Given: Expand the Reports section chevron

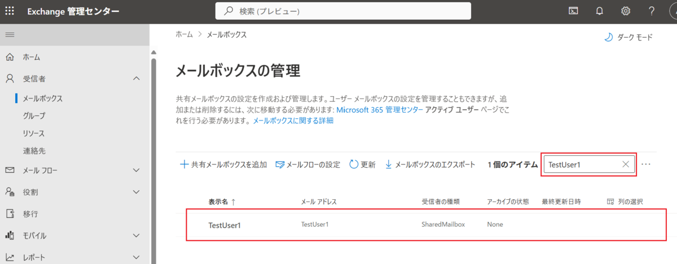Looking at the screenshot, I should coord(136,258).
